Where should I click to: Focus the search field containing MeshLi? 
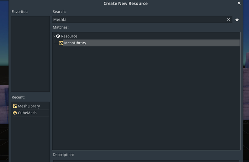[139, 20]
